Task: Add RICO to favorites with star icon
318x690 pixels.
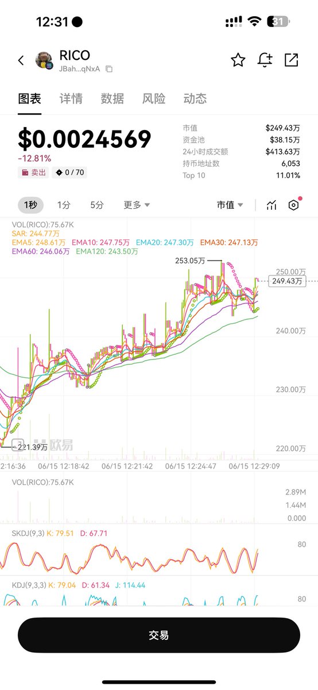Action: click(238, 60)
